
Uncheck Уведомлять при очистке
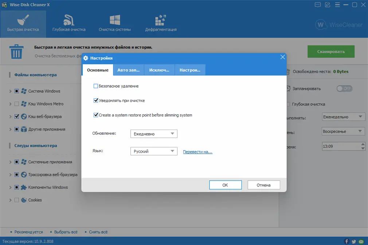coord(96,101)
